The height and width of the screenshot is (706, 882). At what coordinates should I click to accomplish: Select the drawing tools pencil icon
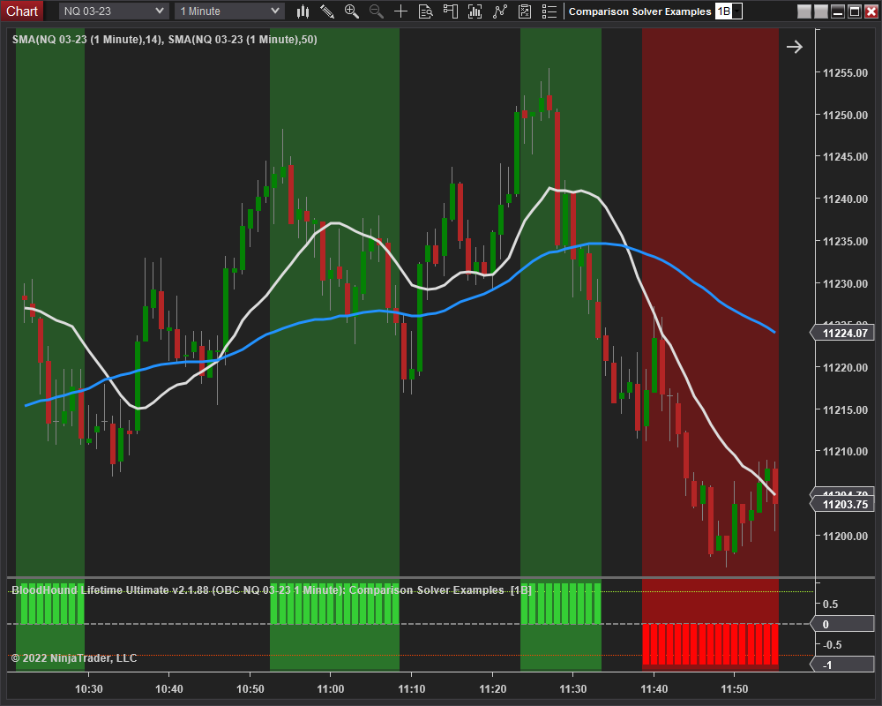click(x=327, y=11)
